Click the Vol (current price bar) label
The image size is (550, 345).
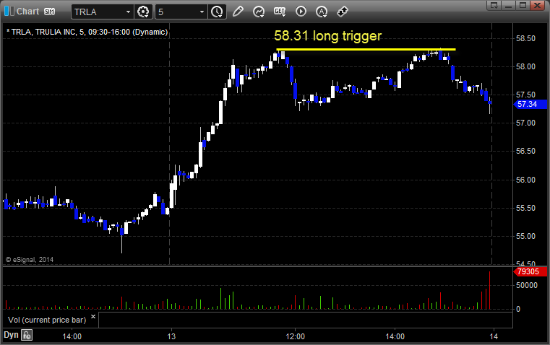(x=47, y=320)
